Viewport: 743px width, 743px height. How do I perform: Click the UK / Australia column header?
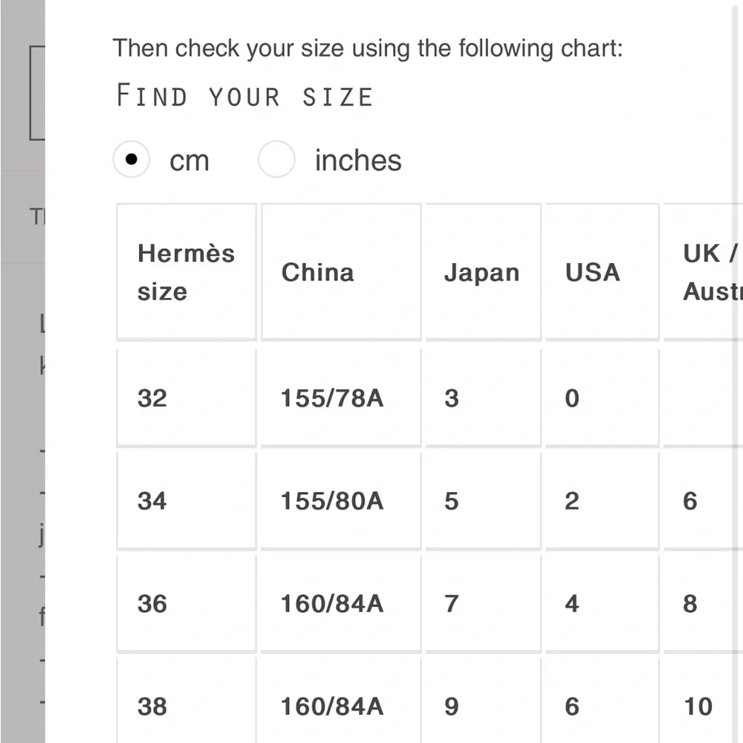703,272
